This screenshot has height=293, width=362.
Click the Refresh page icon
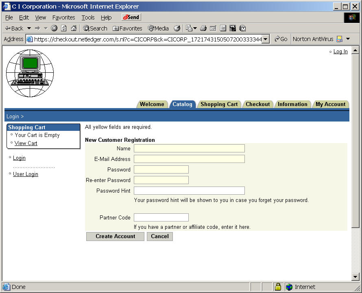pyautogui.click(x=64, y=28)
